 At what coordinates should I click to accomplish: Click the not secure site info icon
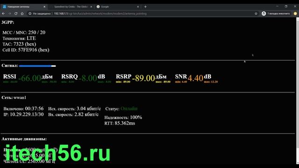point(30,14)
